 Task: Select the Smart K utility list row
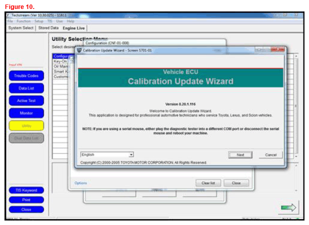[60, 72]
